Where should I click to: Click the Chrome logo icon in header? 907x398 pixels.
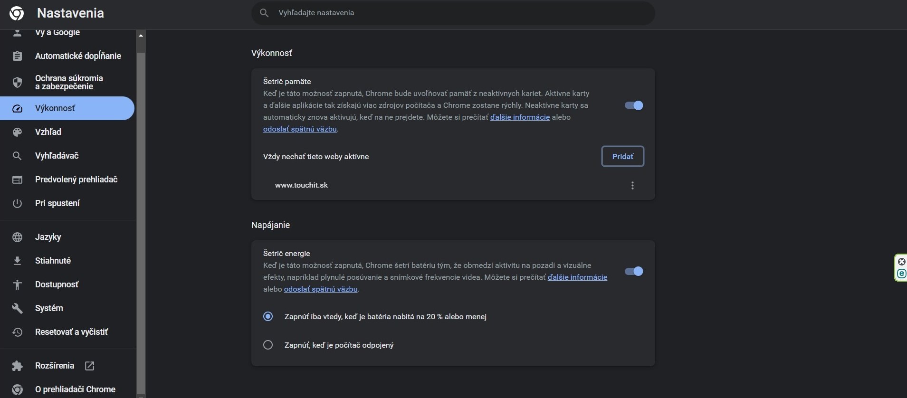pos(17,13)
